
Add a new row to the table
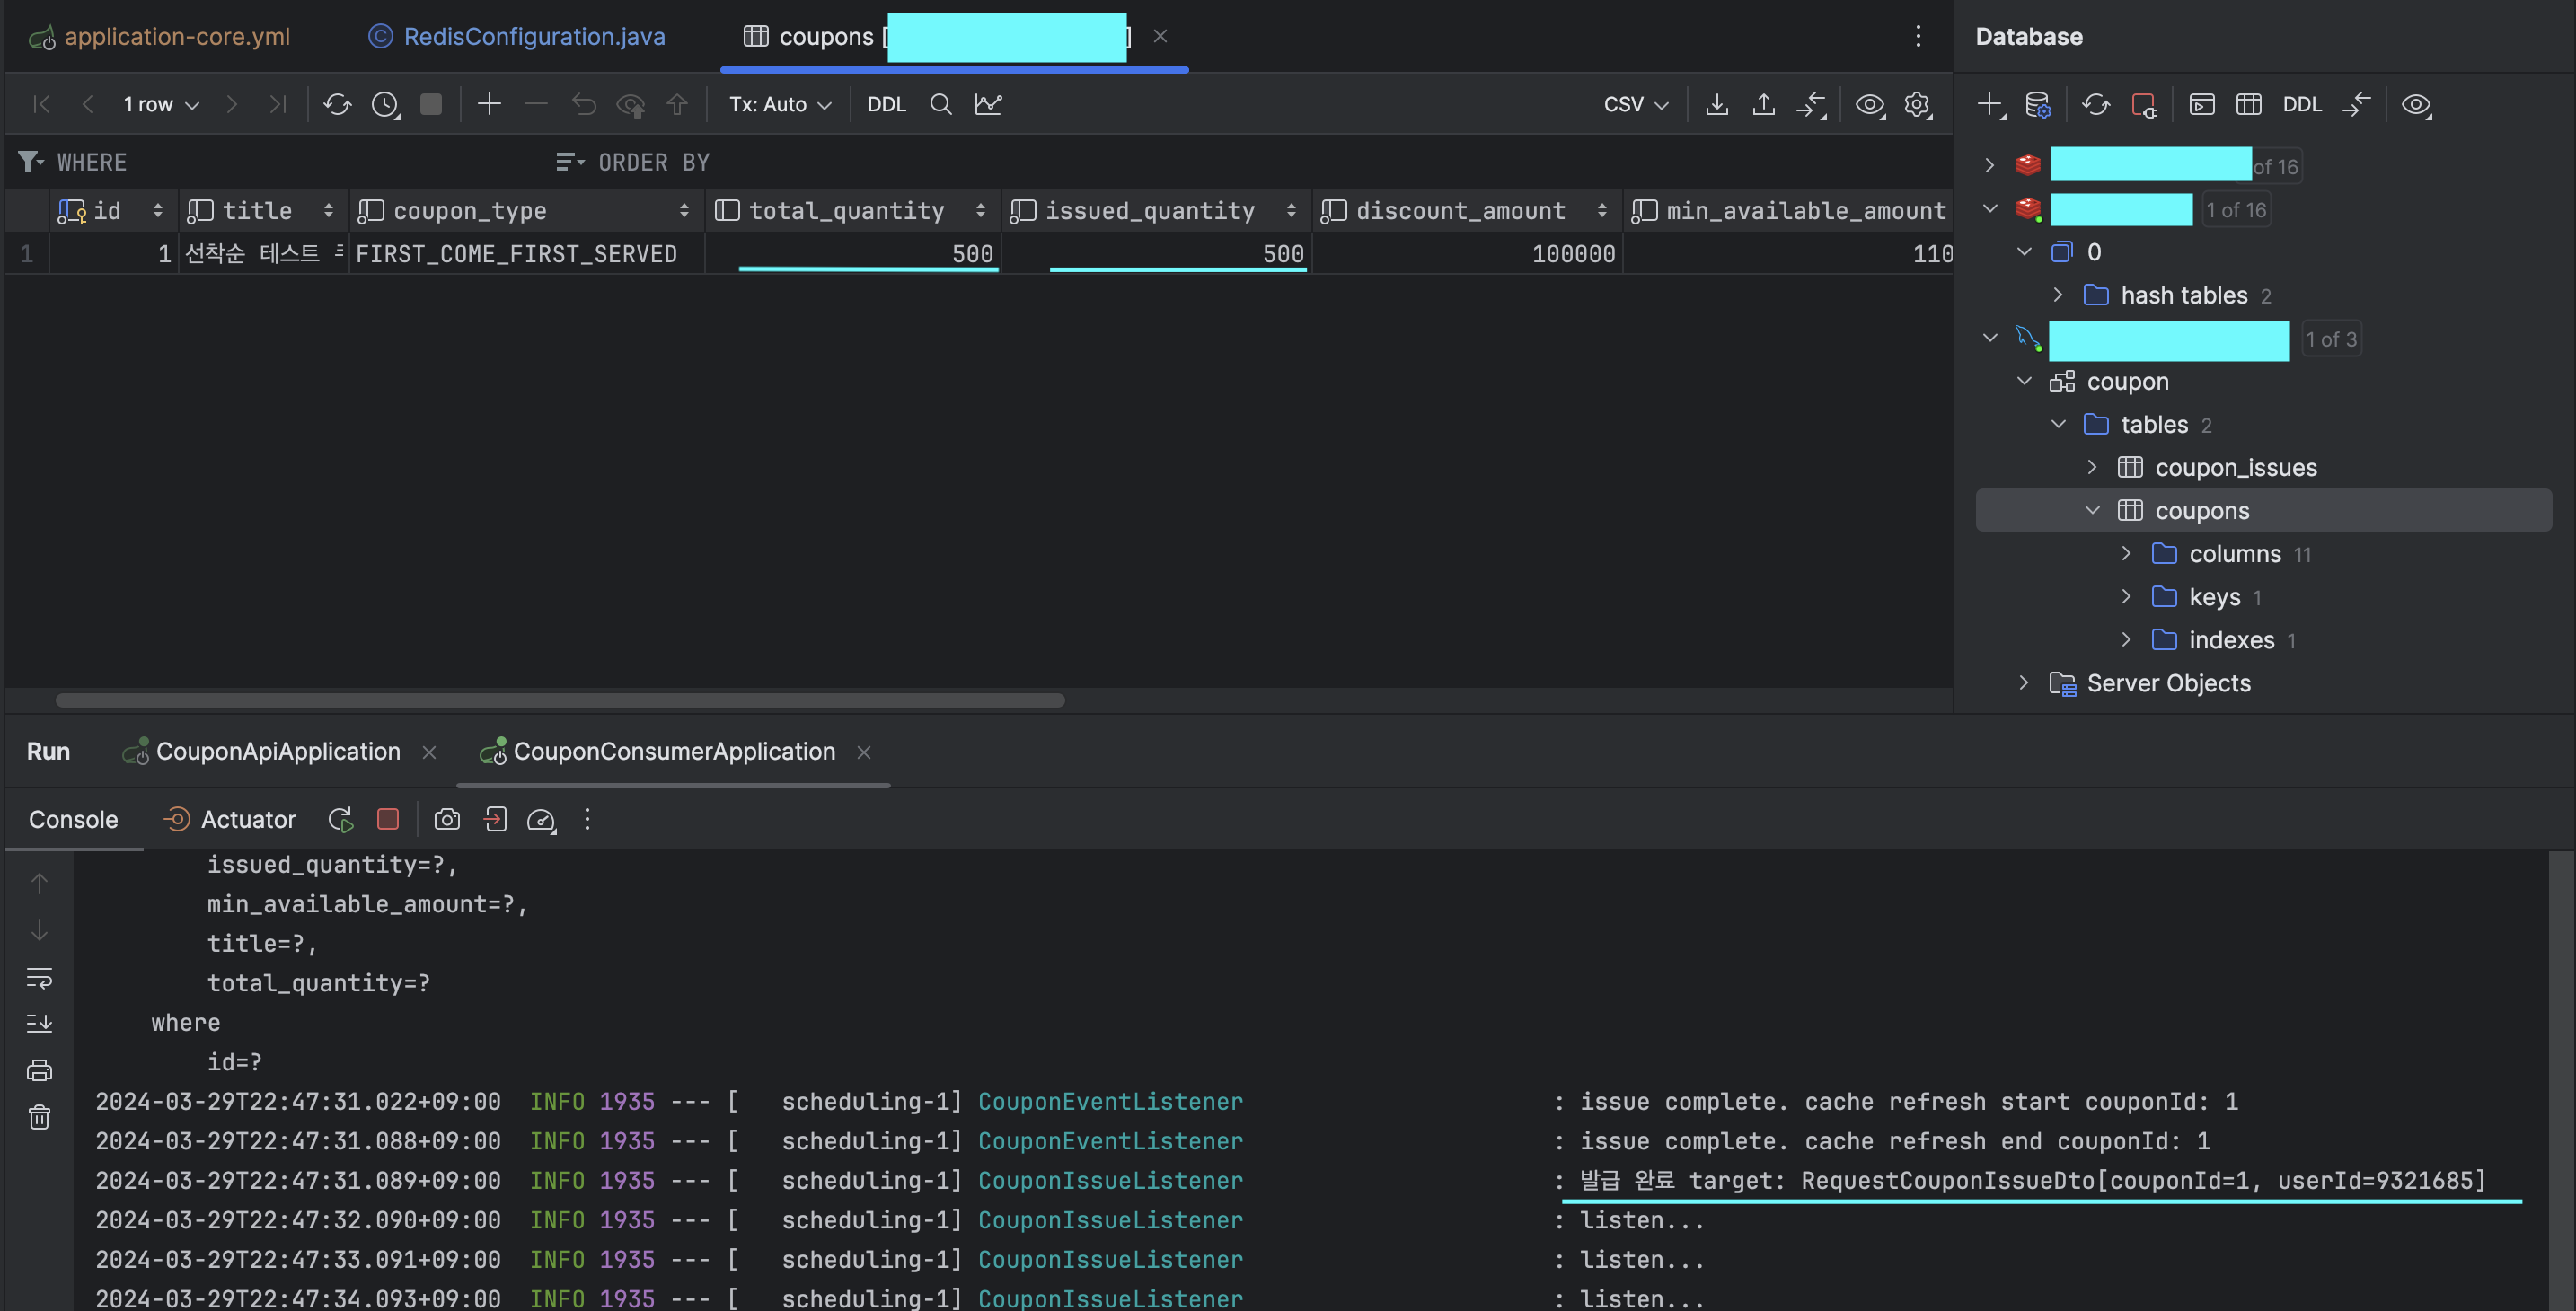click(489, 104)
